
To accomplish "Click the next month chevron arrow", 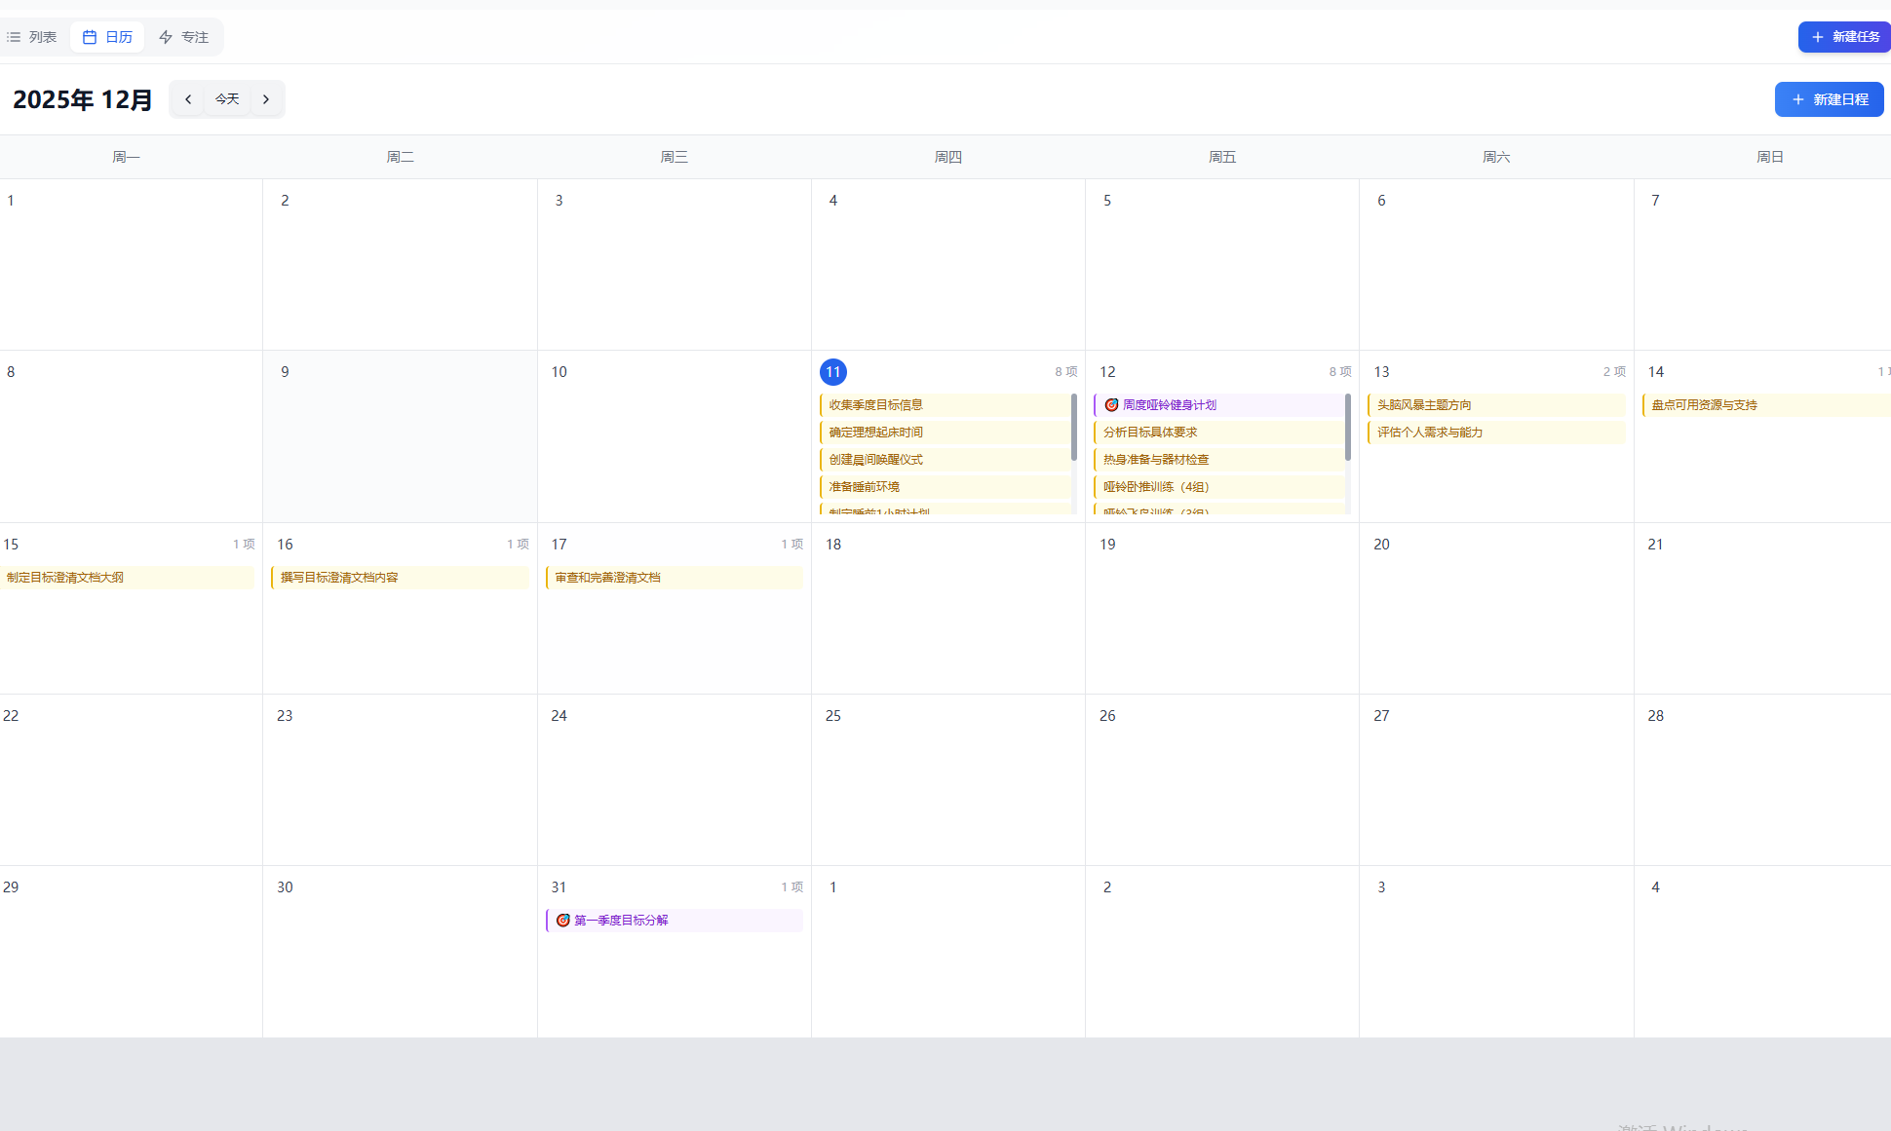I will 266,99.
